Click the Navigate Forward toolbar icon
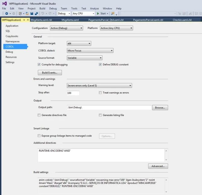Viewport: 202px width, 195px height. [x=14, y=14]
